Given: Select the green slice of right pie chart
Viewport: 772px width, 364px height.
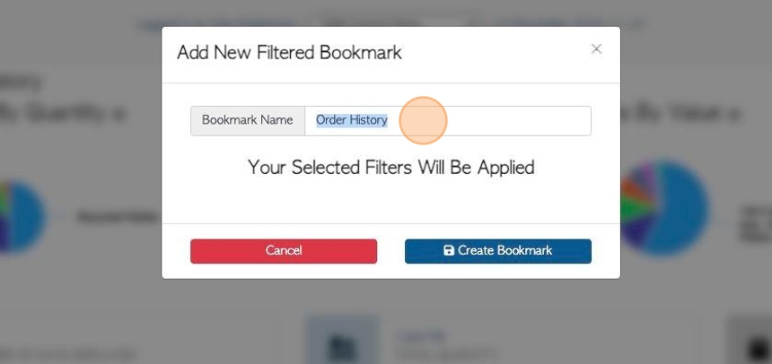Looking at the screenshot, I should (x=632, y=209).
